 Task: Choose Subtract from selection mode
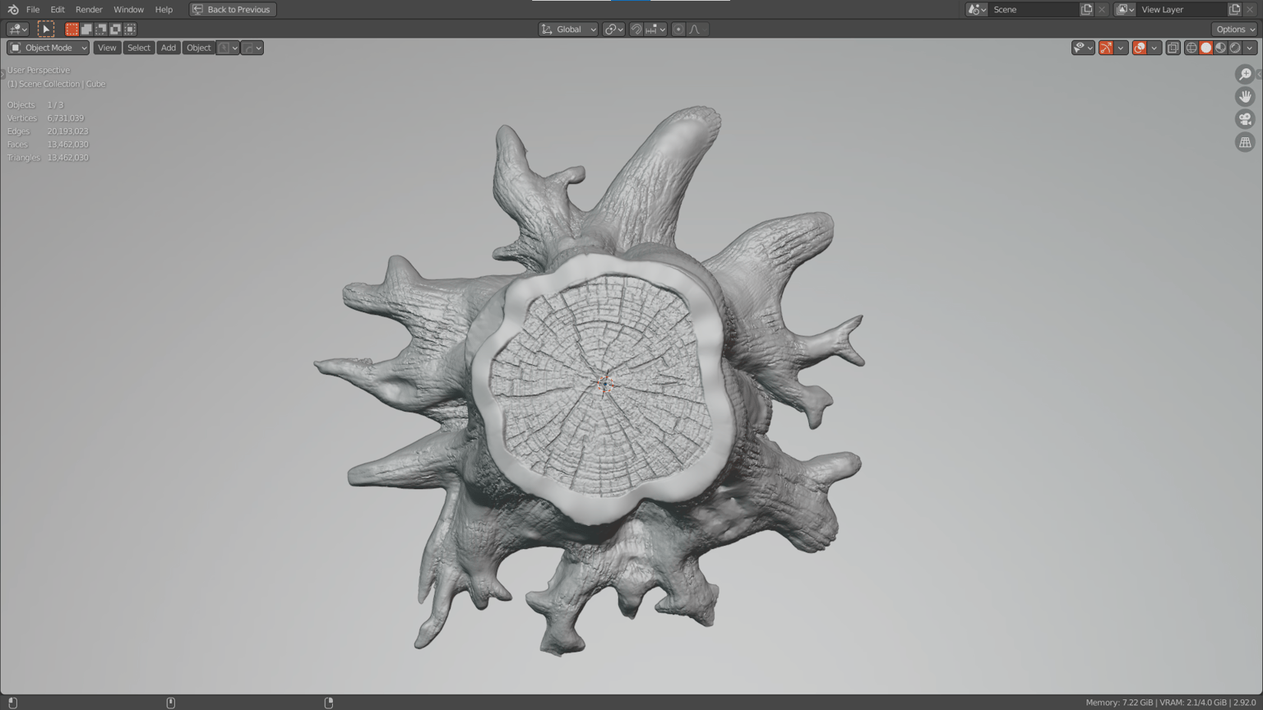100,29
